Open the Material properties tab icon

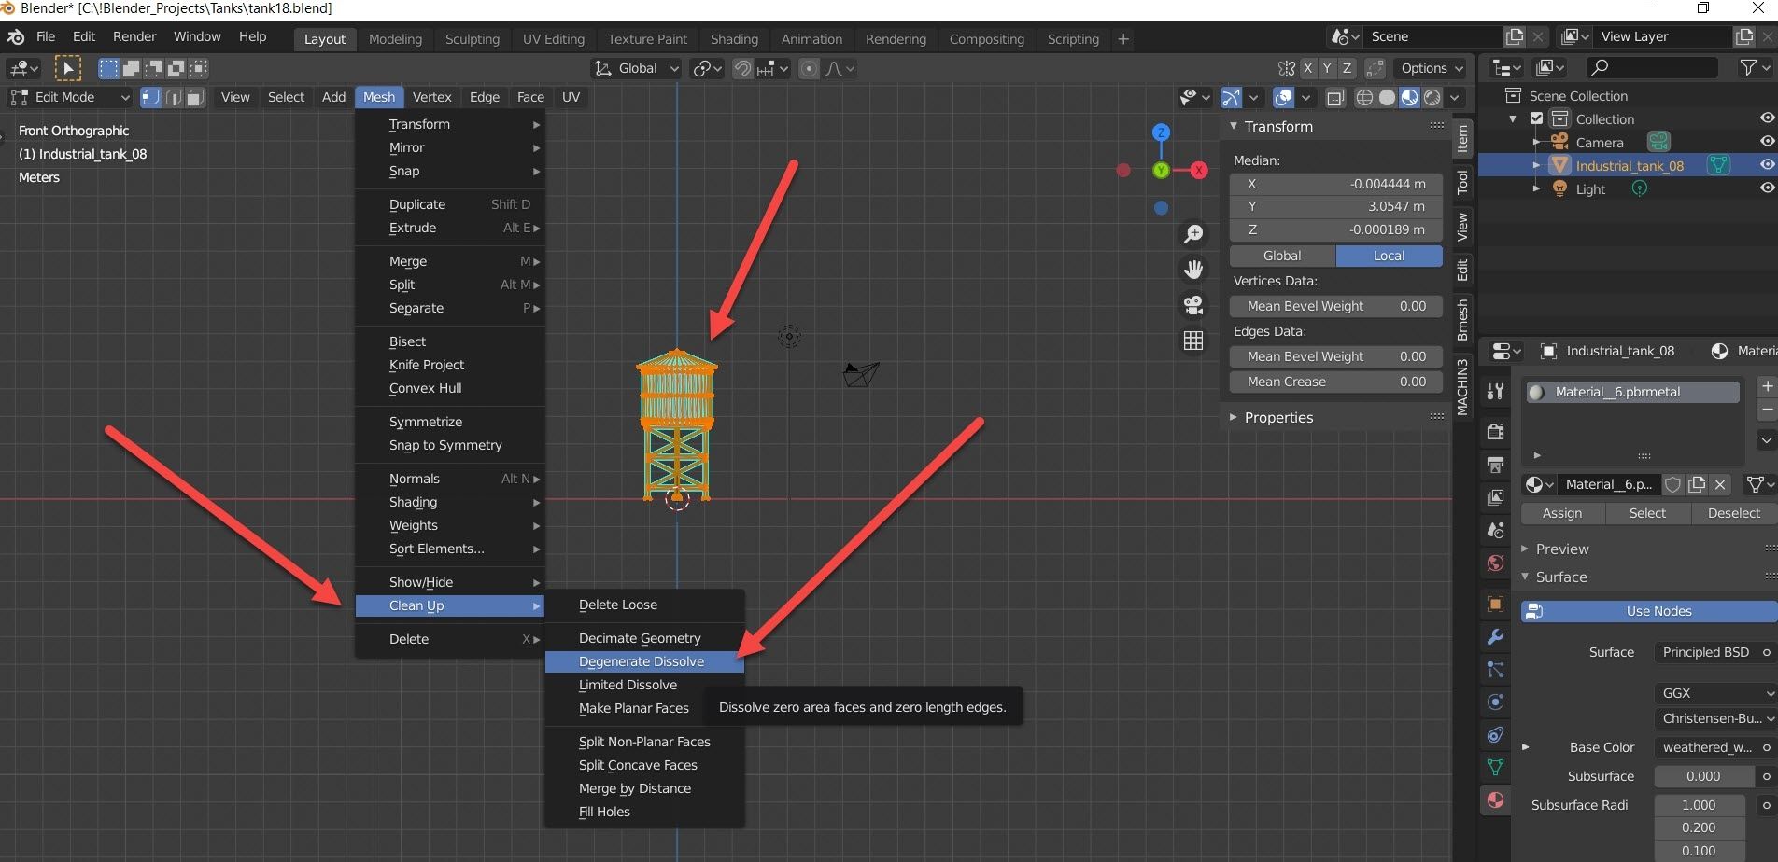[1495, 799]
